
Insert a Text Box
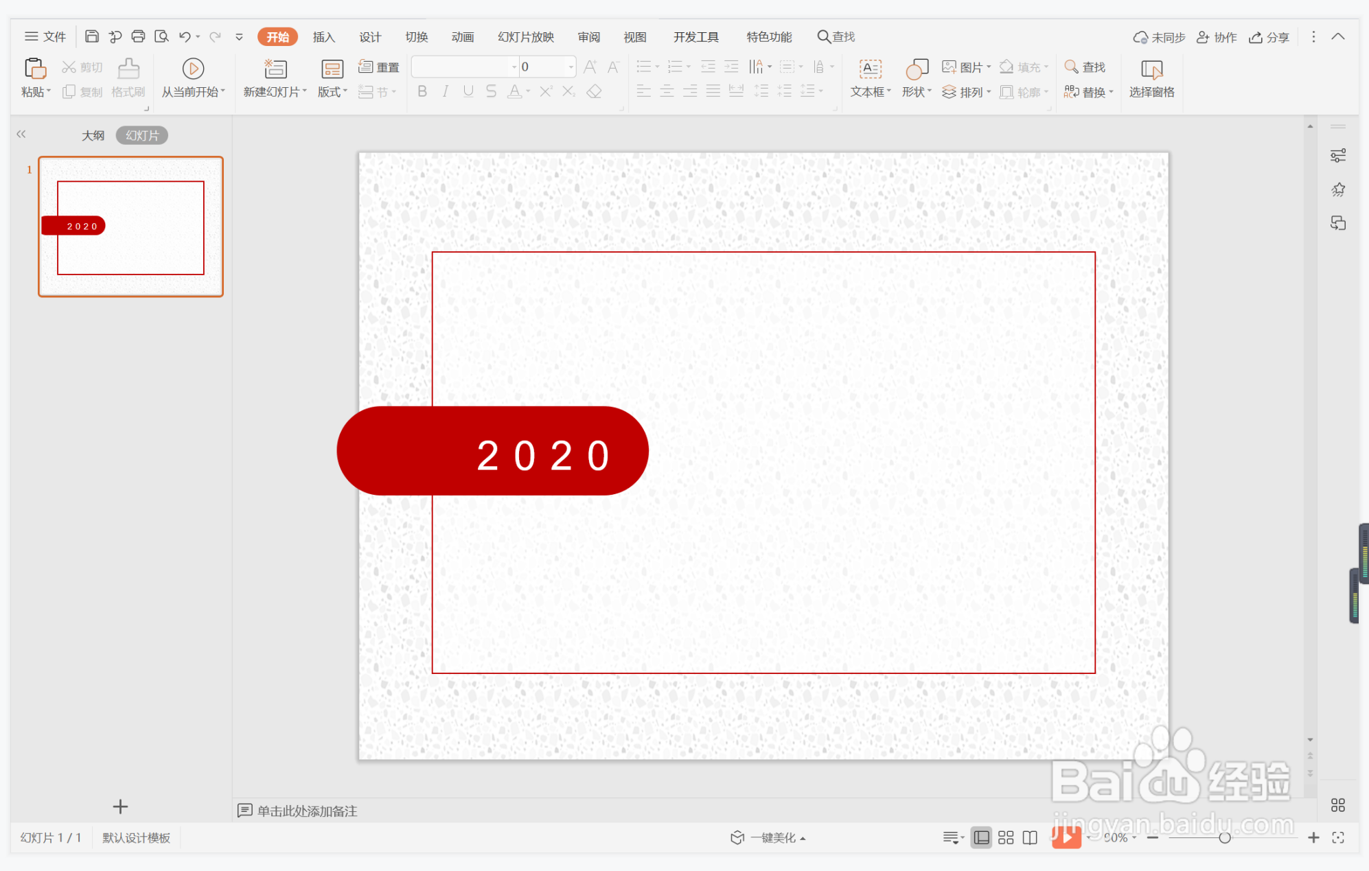coord(870,69)
